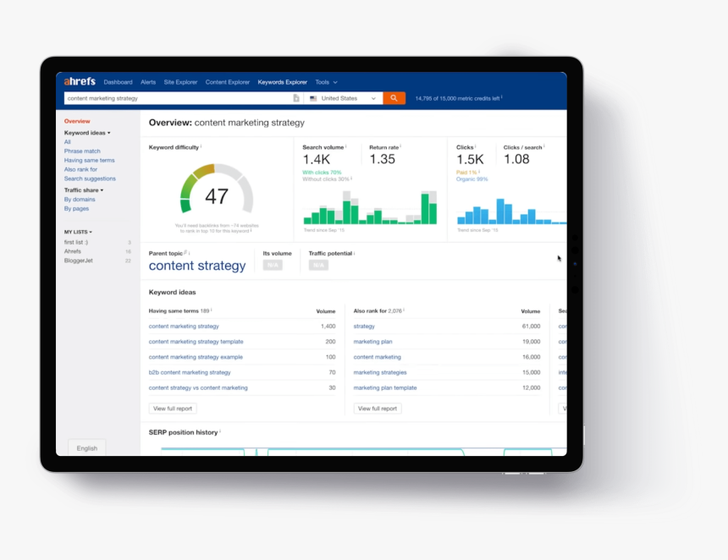Click the 'Organic 99%' label
728x560 pixels.
[x=472, y=179]
